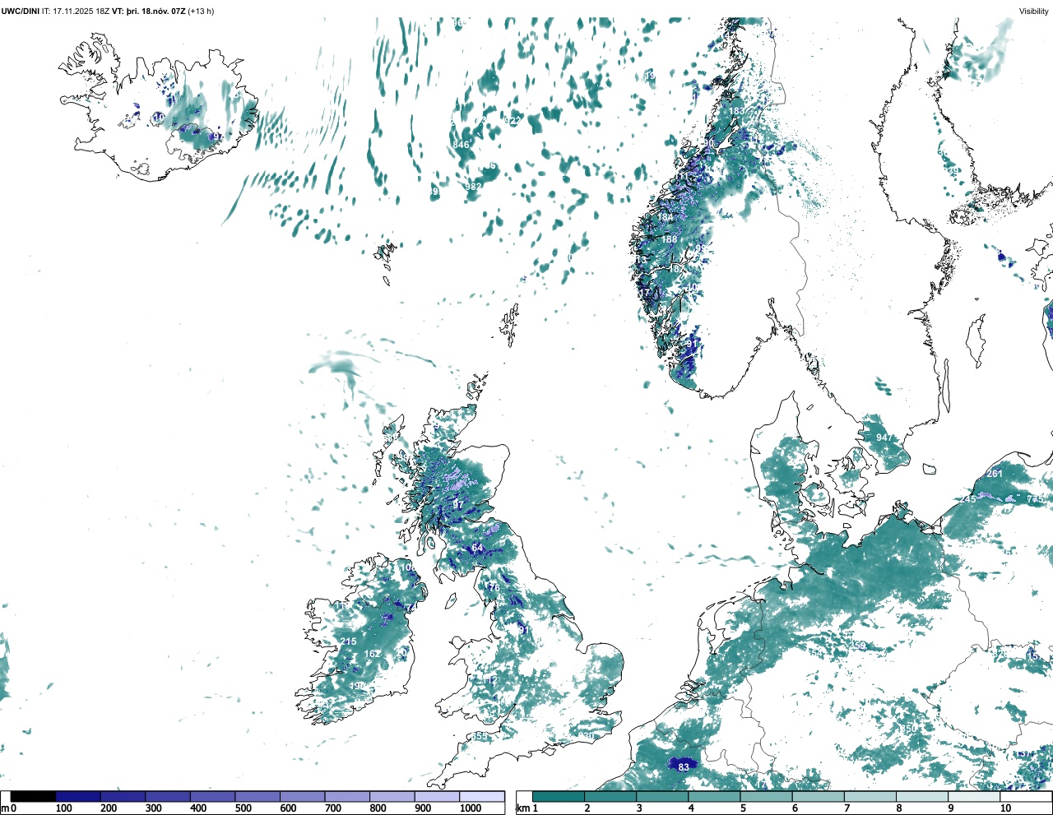Pick the 9–10 km palest legend swatch

pyautogui.click(x=975, y=796)
